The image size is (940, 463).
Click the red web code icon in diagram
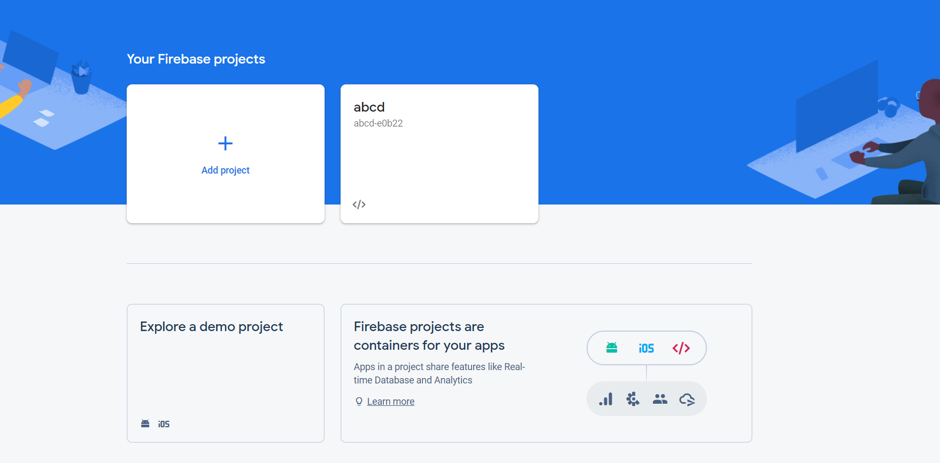tap(681, 348)
